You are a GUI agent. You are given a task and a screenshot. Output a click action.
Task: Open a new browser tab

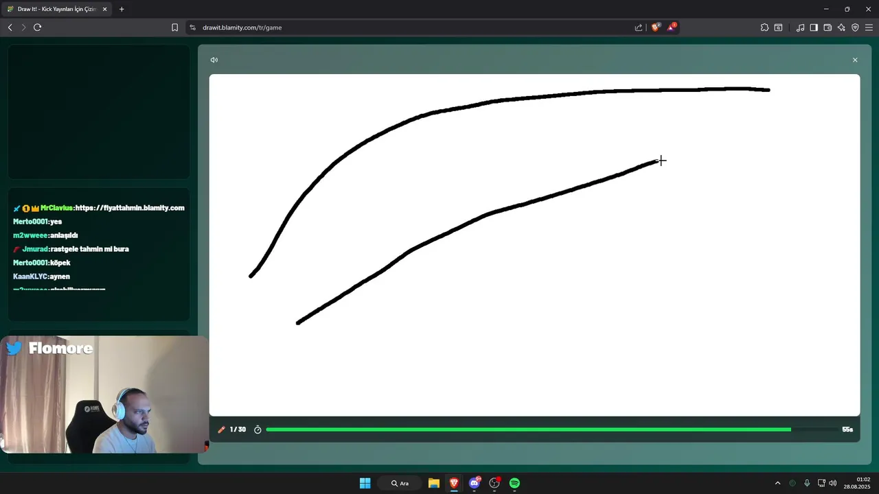coord(122,9)
